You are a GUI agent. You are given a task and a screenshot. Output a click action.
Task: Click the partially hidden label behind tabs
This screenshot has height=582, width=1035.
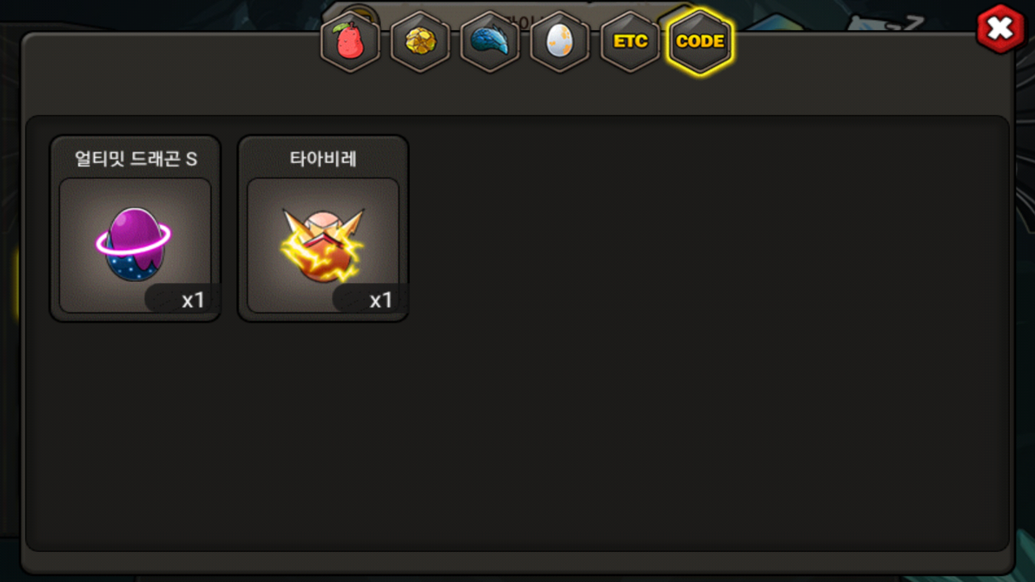click(x=523, y=22)
